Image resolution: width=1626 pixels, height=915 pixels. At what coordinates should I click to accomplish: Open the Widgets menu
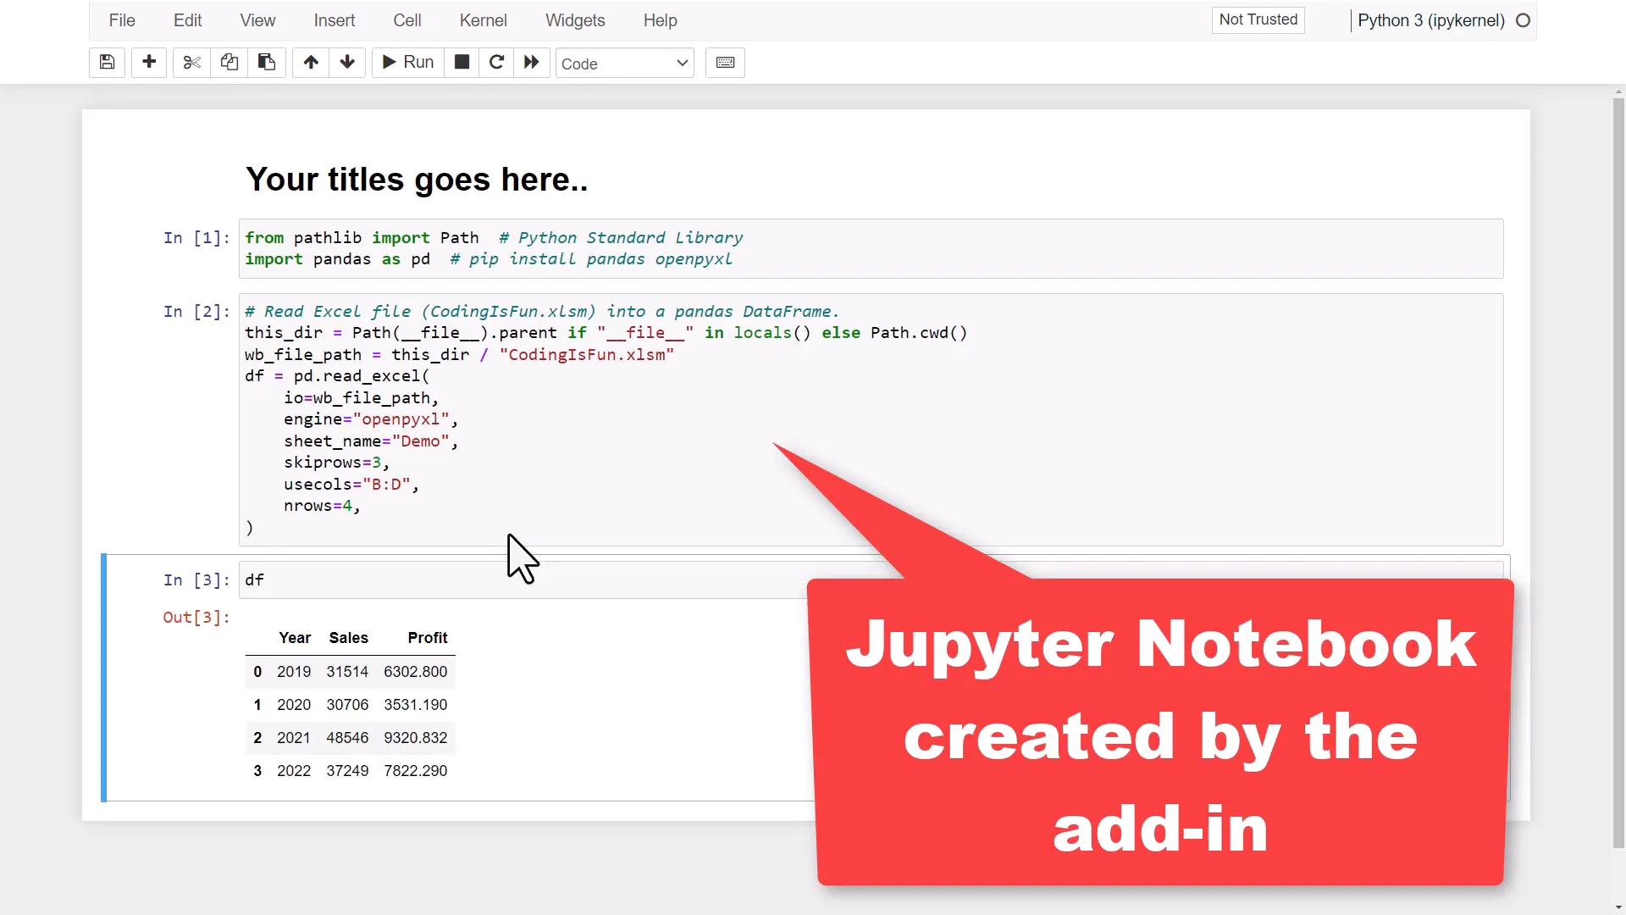(575, 20)
